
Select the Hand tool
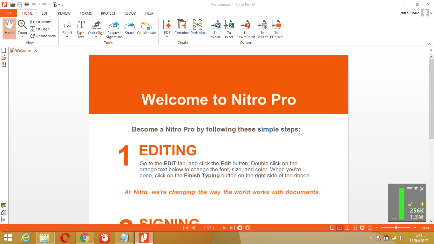pyautogui.click(x=9, y=29)
